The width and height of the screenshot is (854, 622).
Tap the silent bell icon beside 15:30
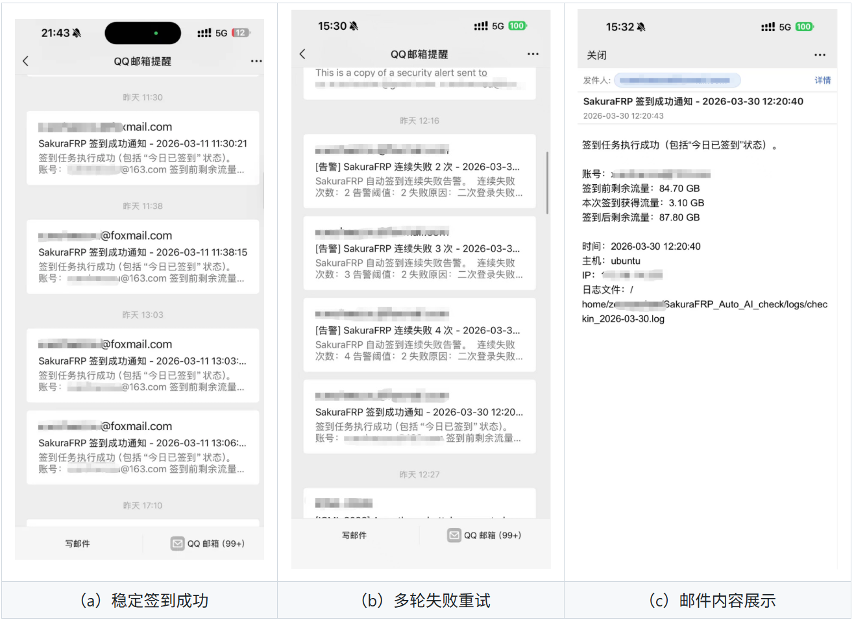354,26
